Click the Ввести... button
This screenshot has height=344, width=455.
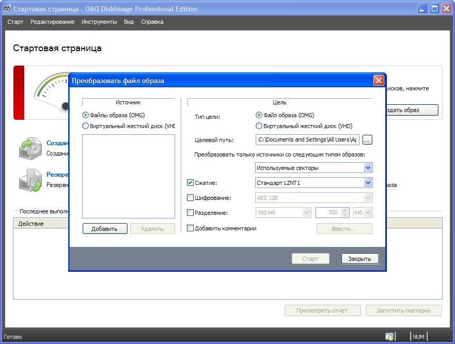pyautogui.click(x=344, y=228)
